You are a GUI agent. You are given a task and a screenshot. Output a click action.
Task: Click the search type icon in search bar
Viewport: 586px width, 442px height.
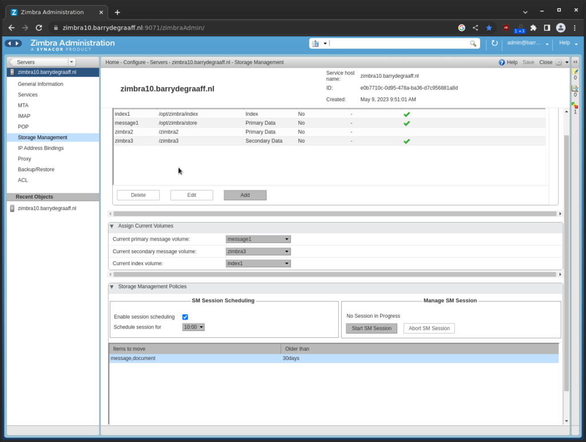tap(315, 44)
